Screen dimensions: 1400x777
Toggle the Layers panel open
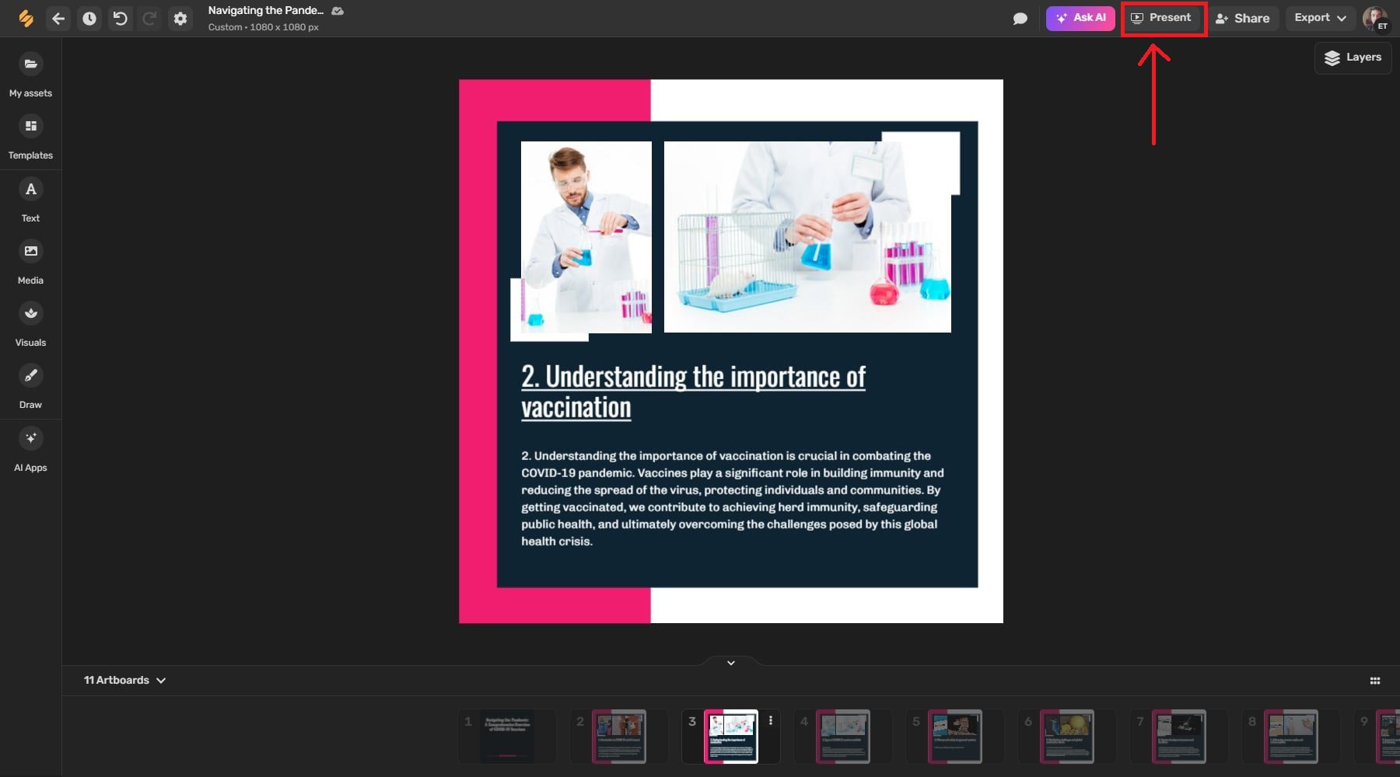(1353, 57)
